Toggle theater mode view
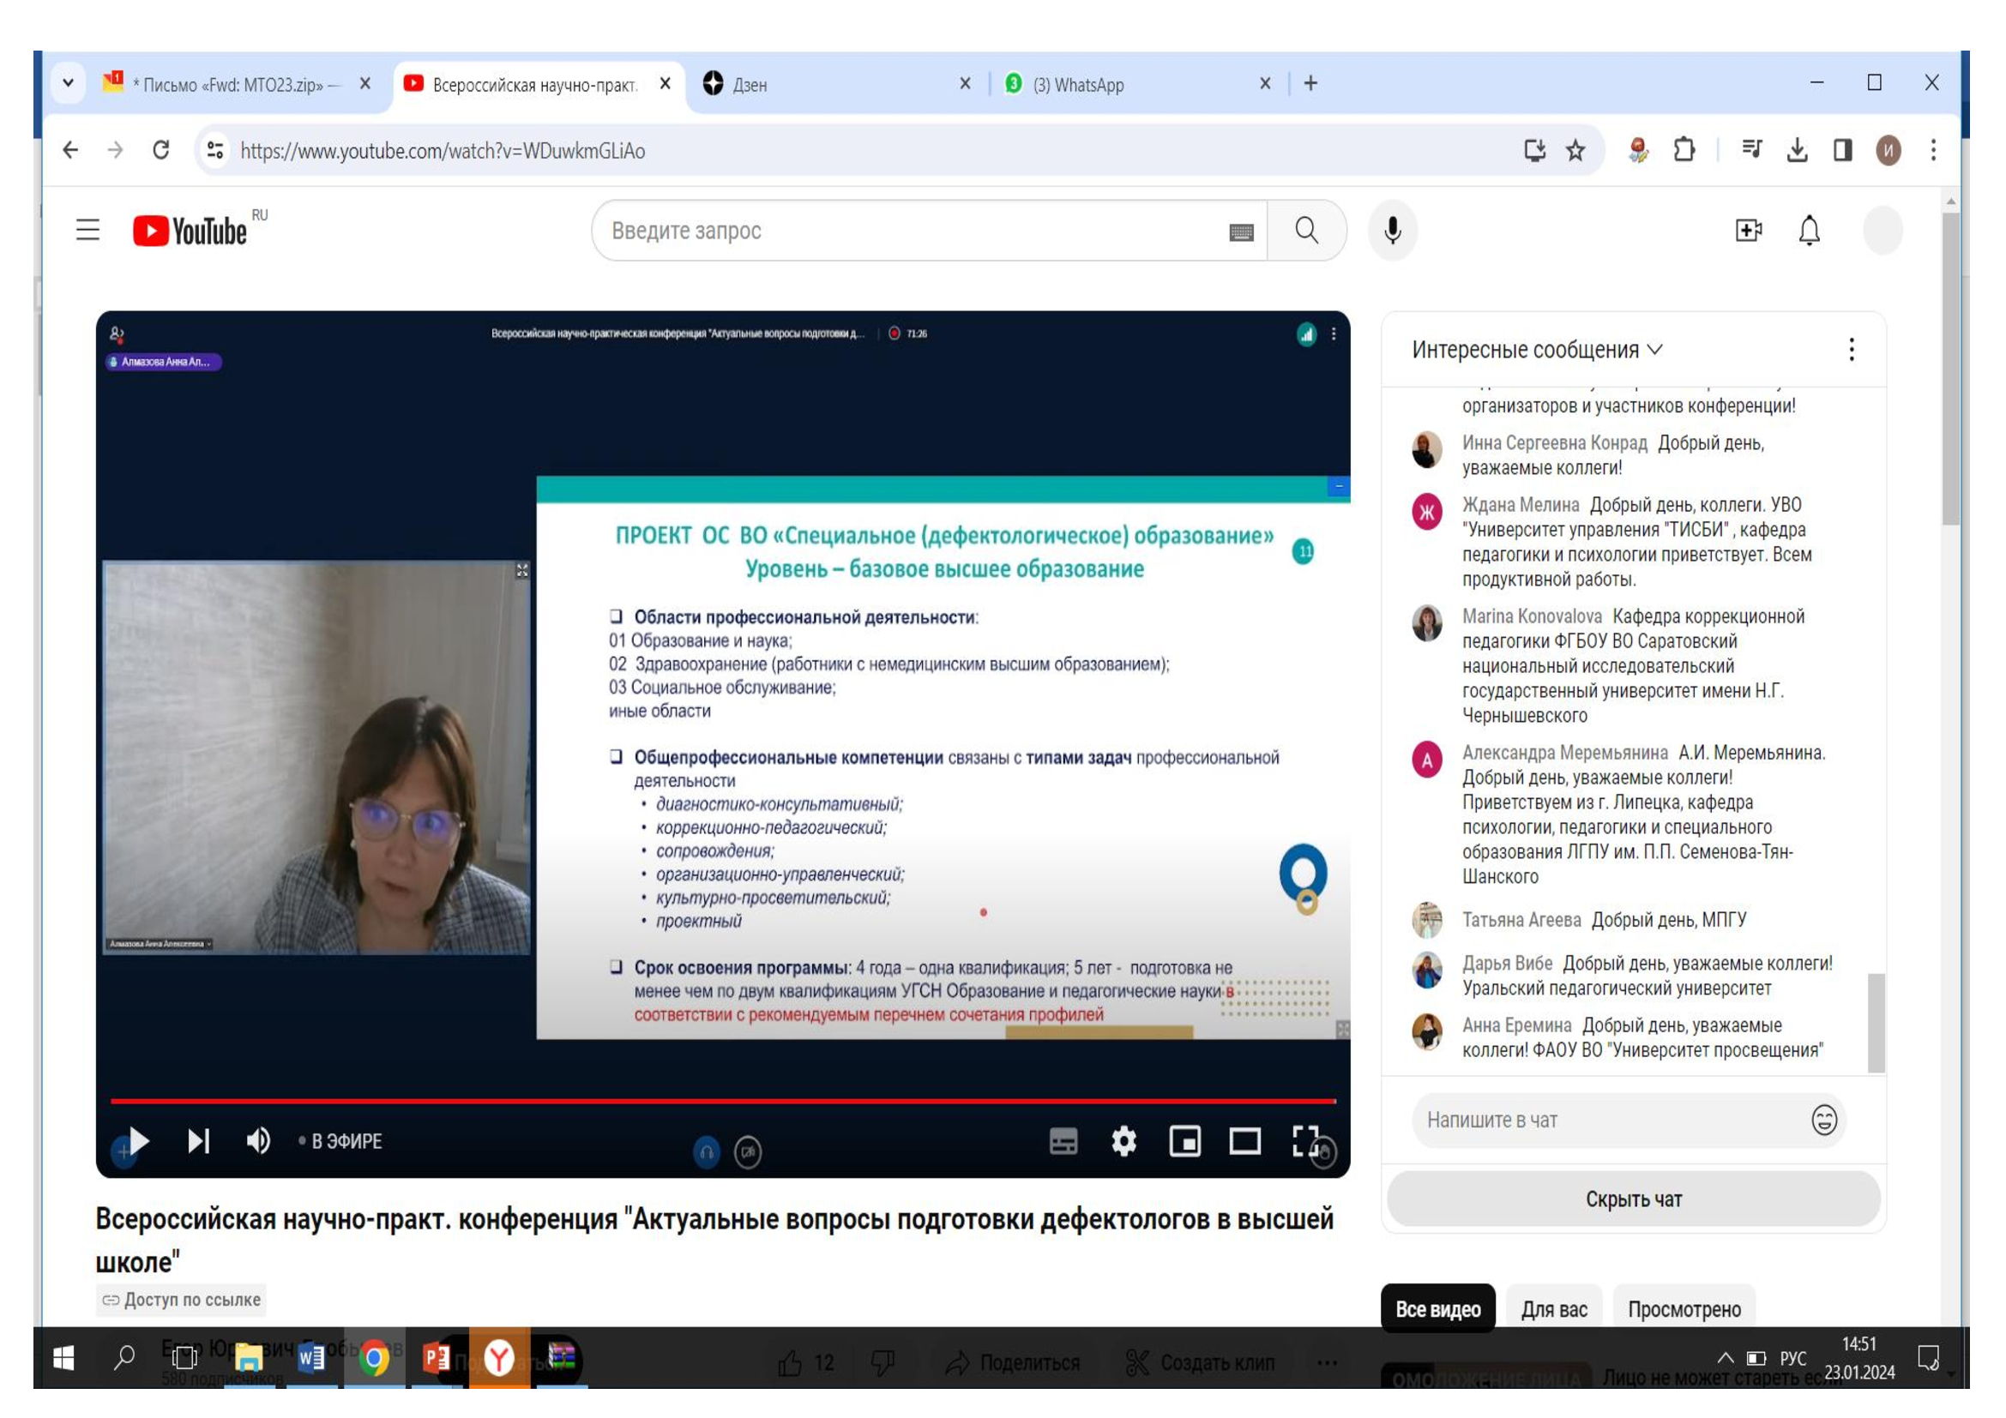Screen dimensions: 2006x1418 (1244, 1140)
